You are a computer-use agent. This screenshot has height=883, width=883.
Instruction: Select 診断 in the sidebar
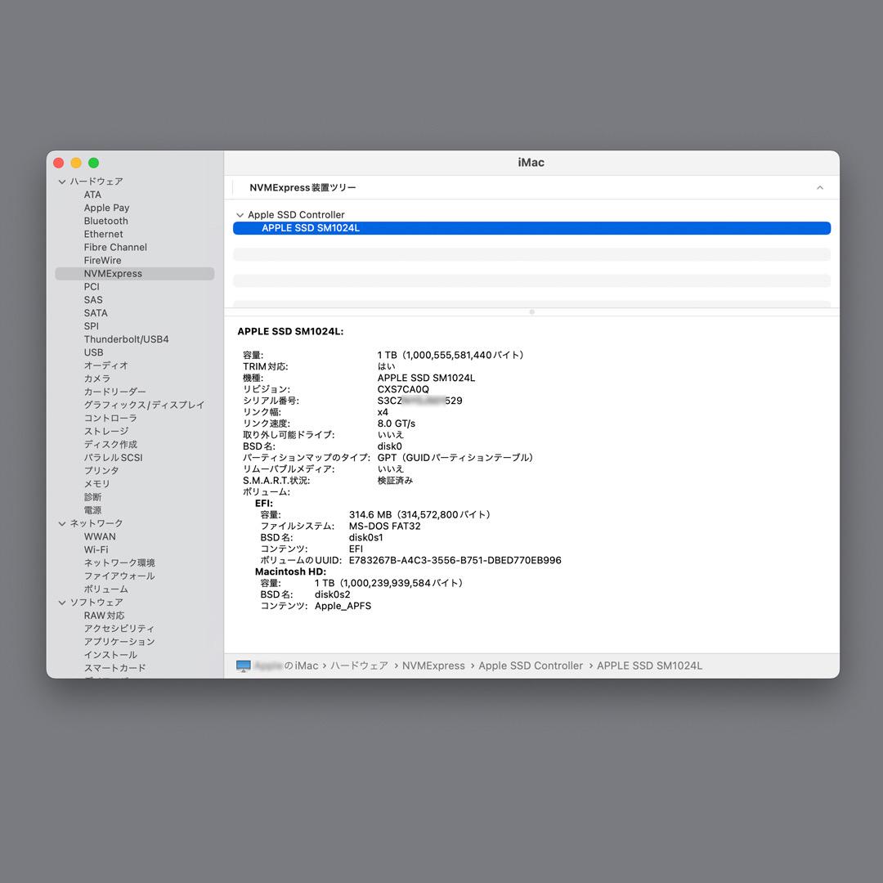click(93, 497)
